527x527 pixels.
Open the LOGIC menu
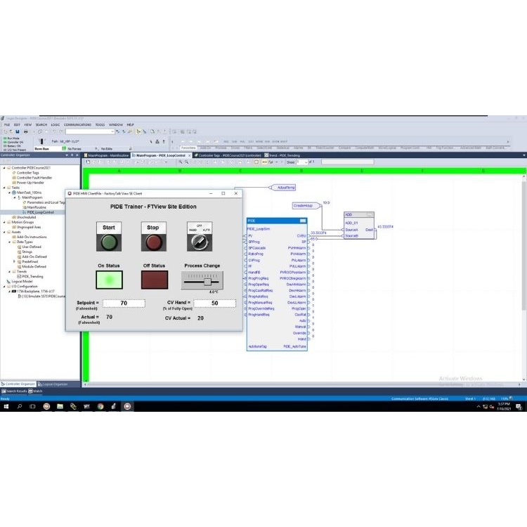(55, 124)
